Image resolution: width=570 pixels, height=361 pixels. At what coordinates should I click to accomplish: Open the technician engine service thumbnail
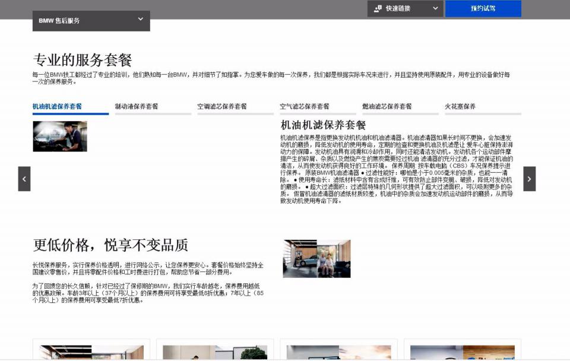(x=60, y=137)
